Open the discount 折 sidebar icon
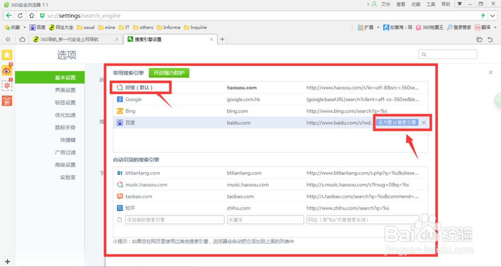 click(x=7, y=101)
